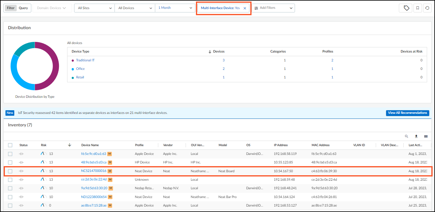Click the status icon in f6:5e:9c:d0:a1:63 row
Screen dimensions: 435x212
21,154
